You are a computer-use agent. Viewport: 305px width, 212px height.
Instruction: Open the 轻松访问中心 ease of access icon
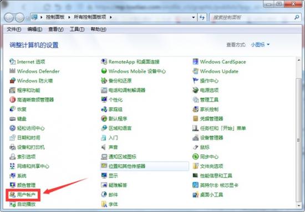tap(12, 128)
